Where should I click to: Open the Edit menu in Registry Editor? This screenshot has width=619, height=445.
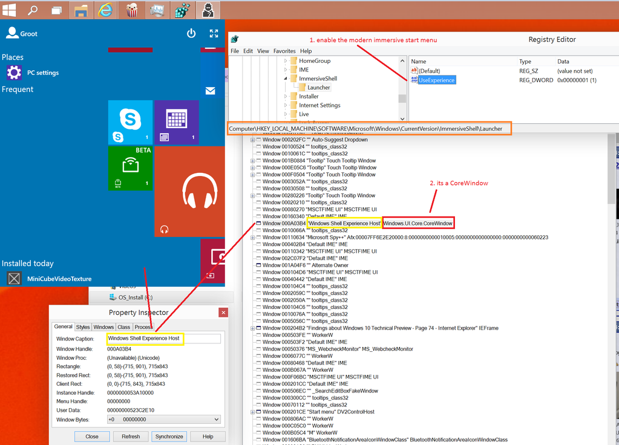pos(248,51)
